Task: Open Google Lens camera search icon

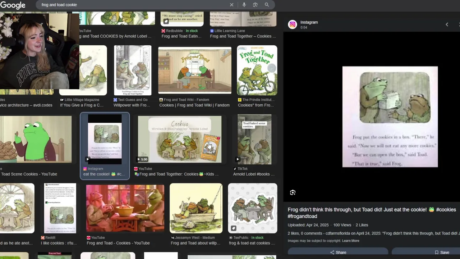Action: click(x=255, y=5)
